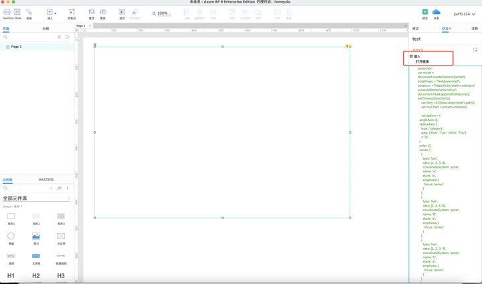Open the Insert tool dropdown arrow
Screen dimensions: 482x284
[x=55, y=13]
